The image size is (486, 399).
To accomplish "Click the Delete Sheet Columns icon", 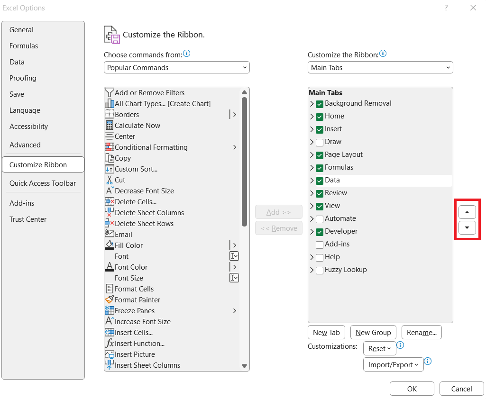I will pyautogui.click(x=109, y=212).
